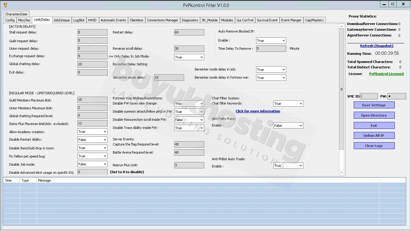
Task: Expand the Chat filter keywords dropdown
Action: pyautogui.click(x=288, y=103)
